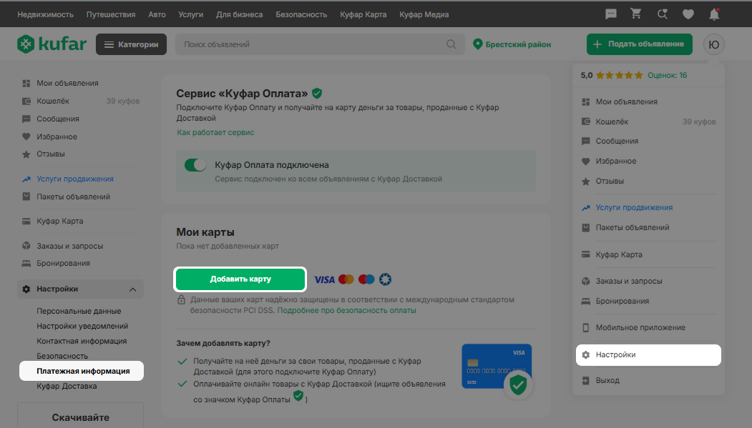Click left sidebar Куфар Карта card icon
This screenshot has width=752, height=428.
[x=26, y=222]
